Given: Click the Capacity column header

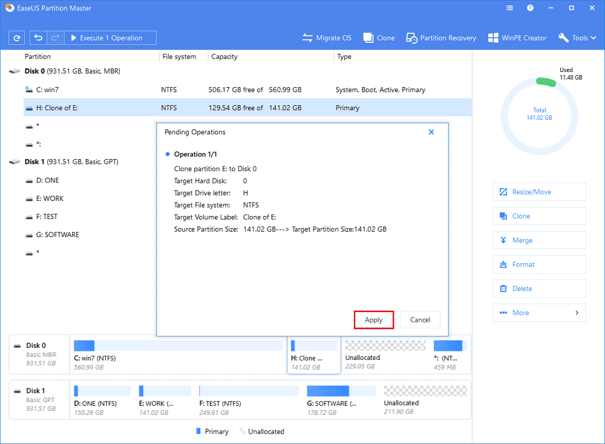Looking at the screenshot, I should (224, 57).
